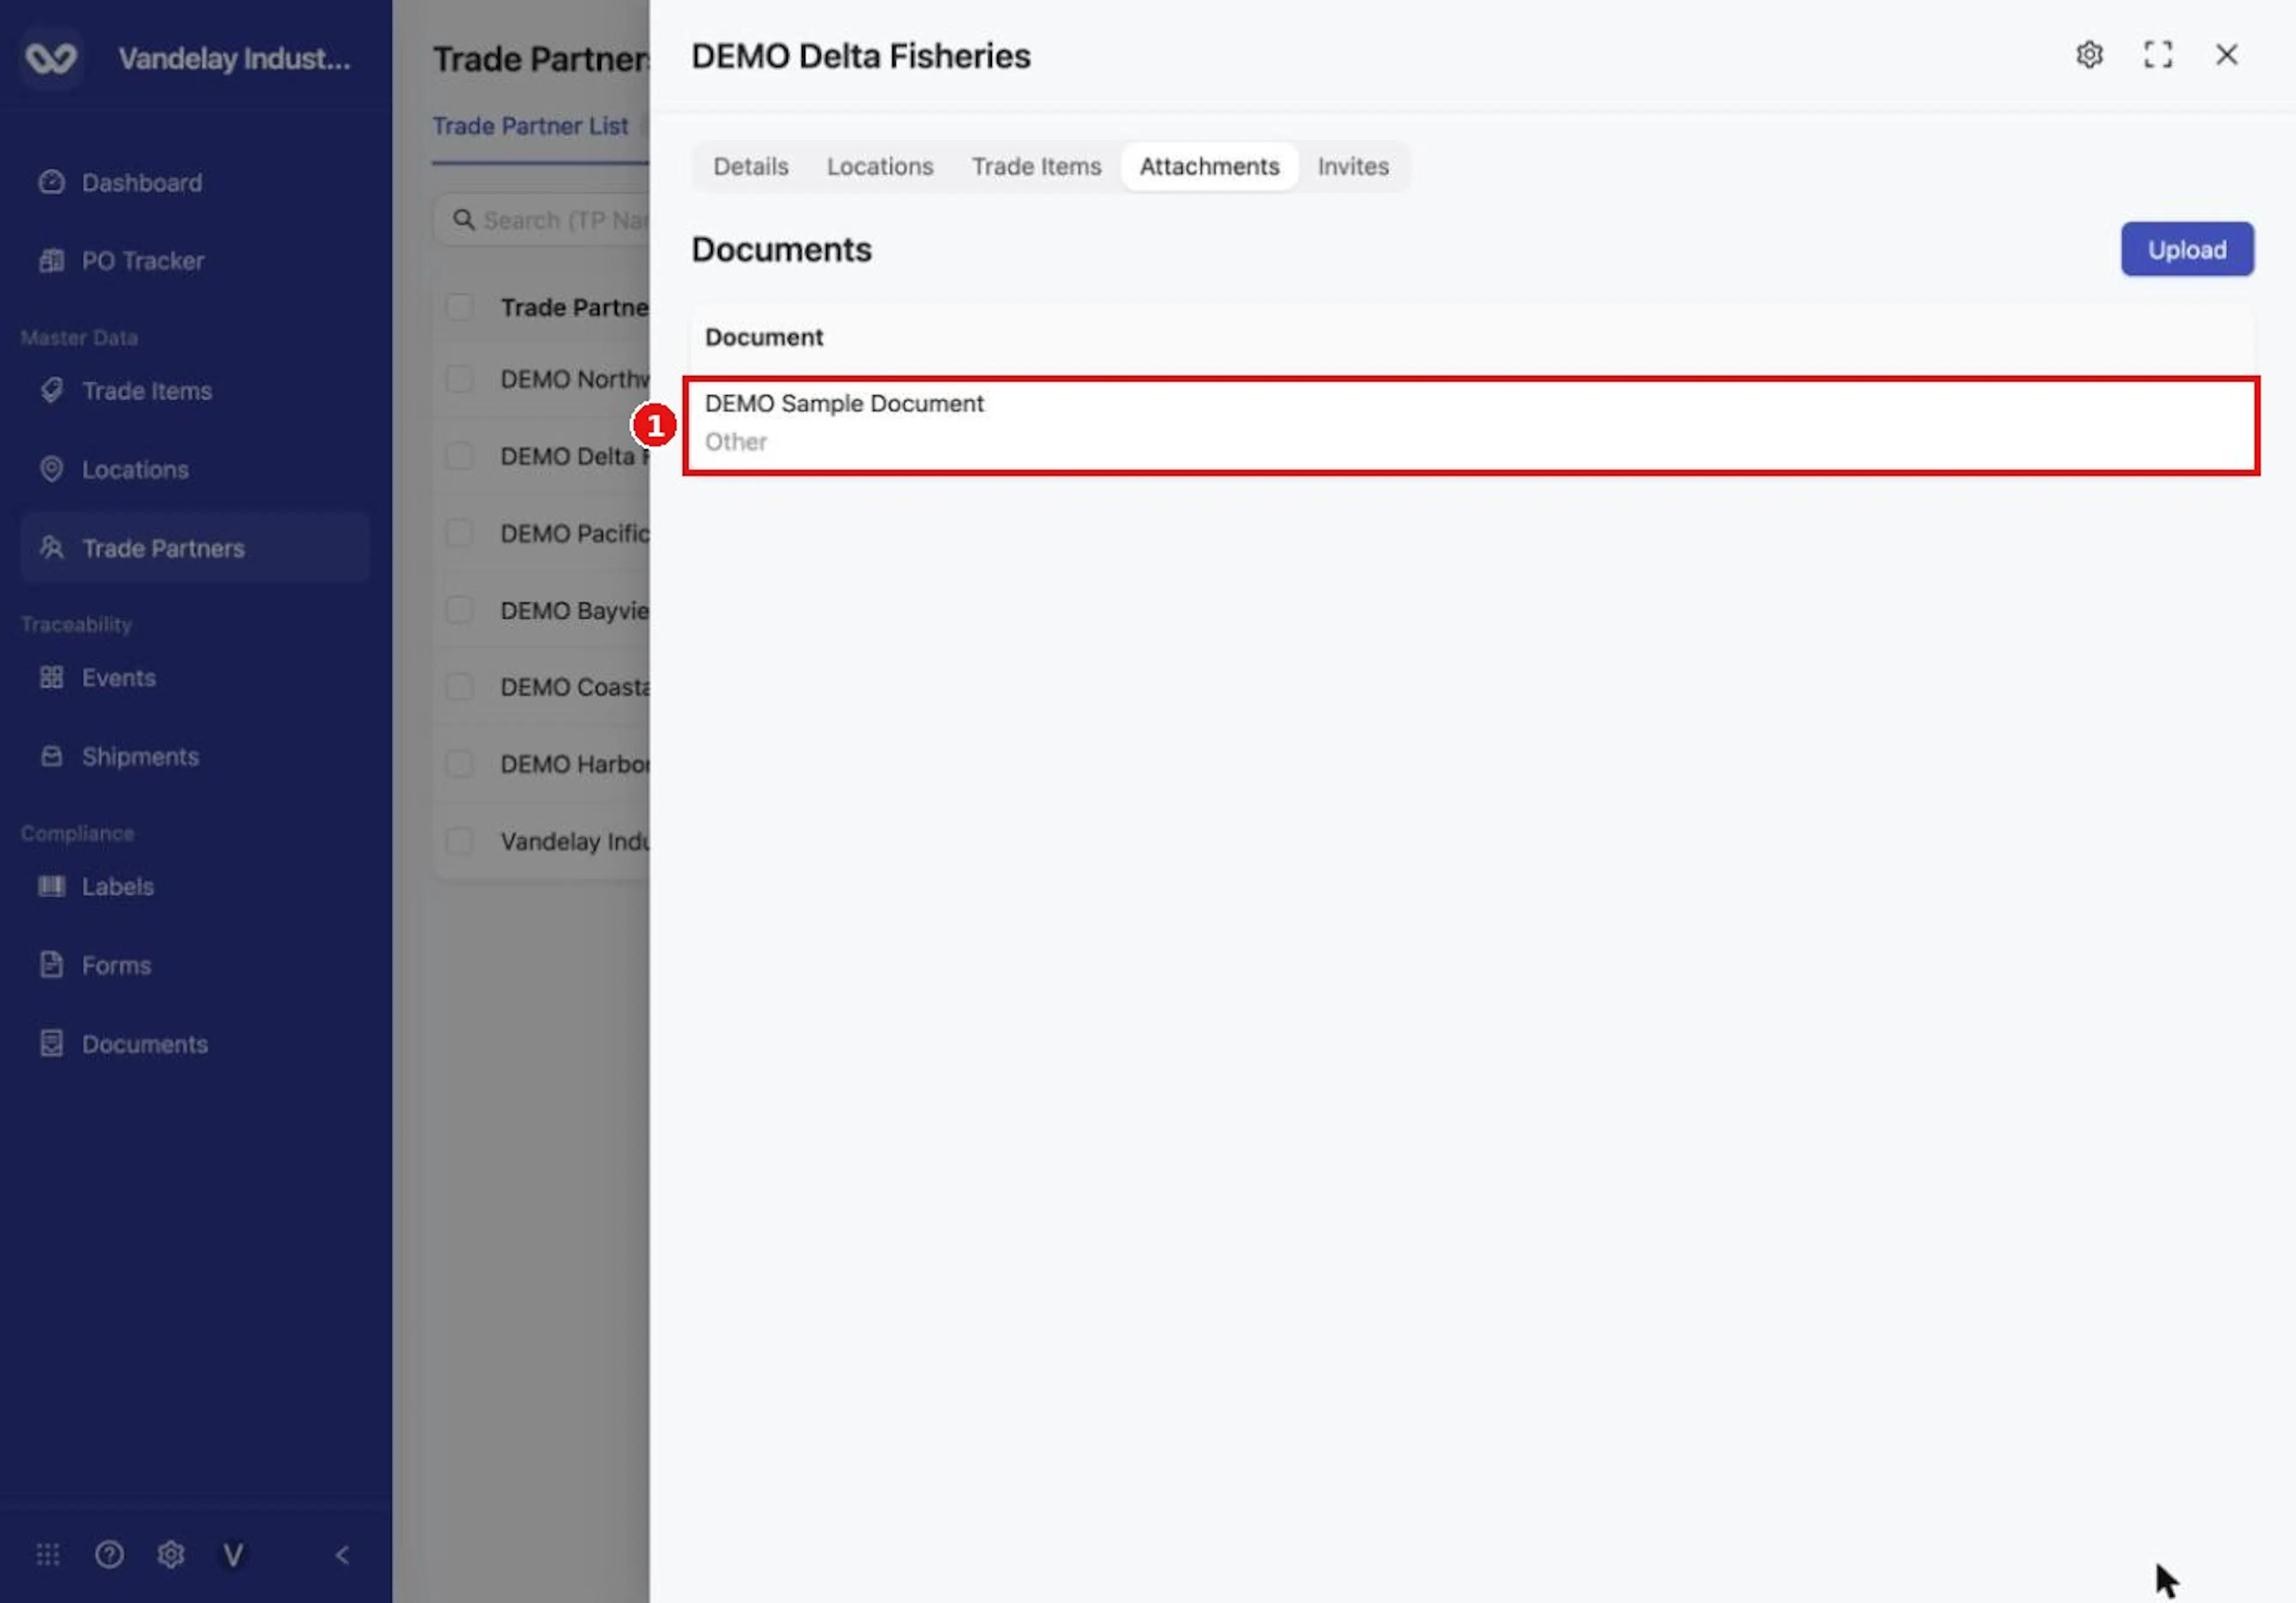This screenshot has height=1603, width=2296.
Task: Open the apps grid icon
Action: click(x=48, y=1555)
